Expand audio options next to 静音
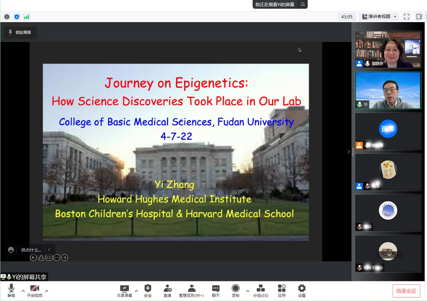Screen dimensions: 427x301 (x=23, y=291)
